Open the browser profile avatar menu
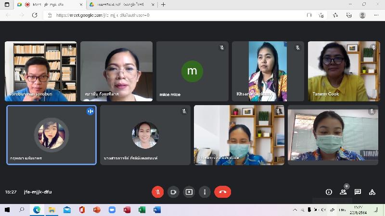 [x=362, y=15]
